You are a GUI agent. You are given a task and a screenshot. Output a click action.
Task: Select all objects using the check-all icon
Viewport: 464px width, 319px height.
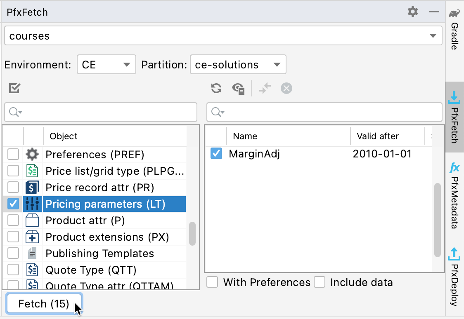14,88
